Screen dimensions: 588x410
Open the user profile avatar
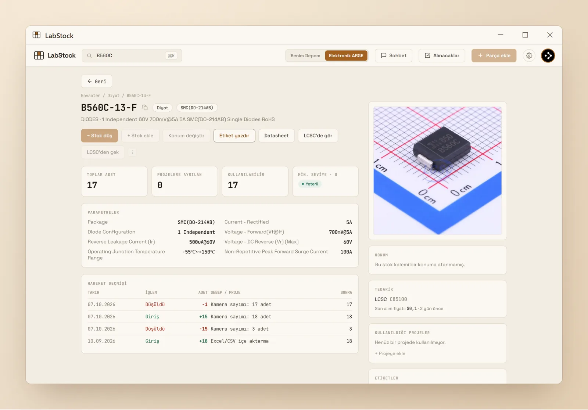(548, 55)
